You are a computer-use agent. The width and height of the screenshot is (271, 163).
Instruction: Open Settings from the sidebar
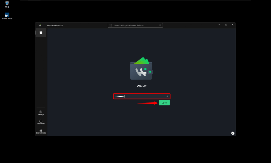point(41,113)
